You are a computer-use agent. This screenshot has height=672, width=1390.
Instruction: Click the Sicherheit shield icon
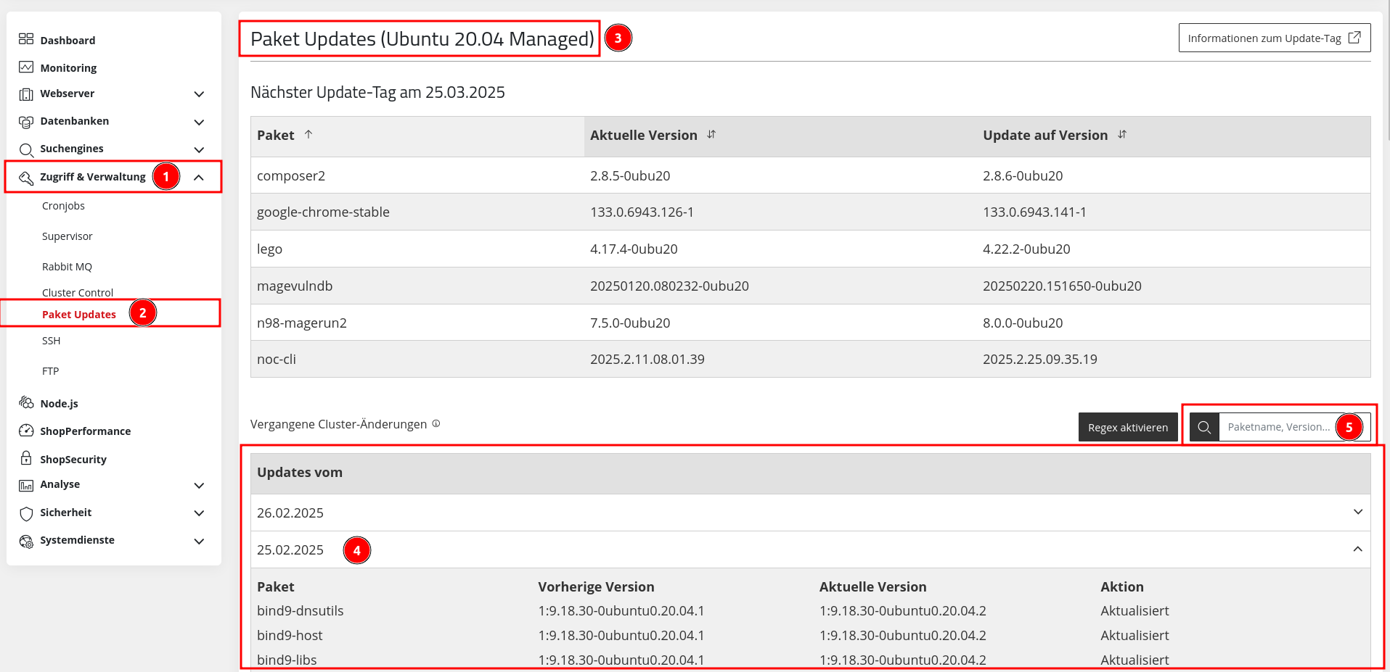point(26,513)
